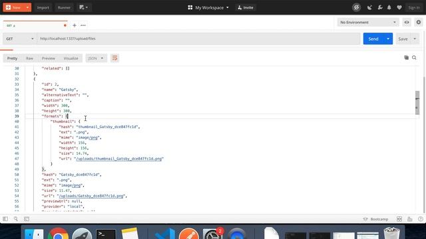Open the Import dialog

[x=43, y=7]
